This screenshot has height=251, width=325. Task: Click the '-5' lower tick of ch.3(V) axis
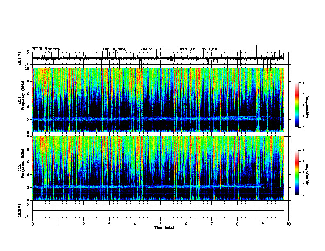pyautogui.click(x=27, y=217)
